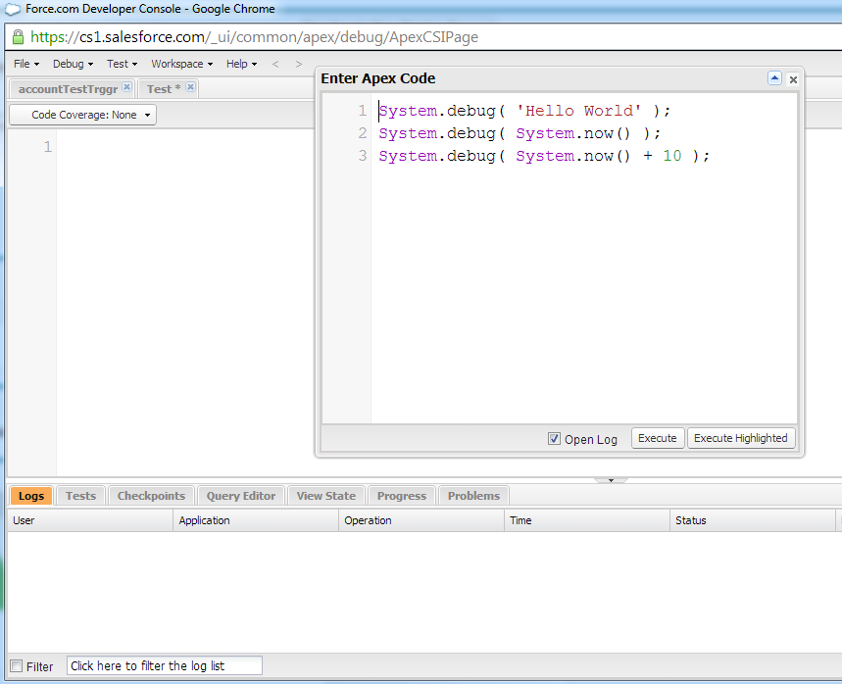The height and width of the screenshot is (684, 842).
Task: Toggle the Open Log checkbox
Action: pyautogui.click(x=554, y=439)
